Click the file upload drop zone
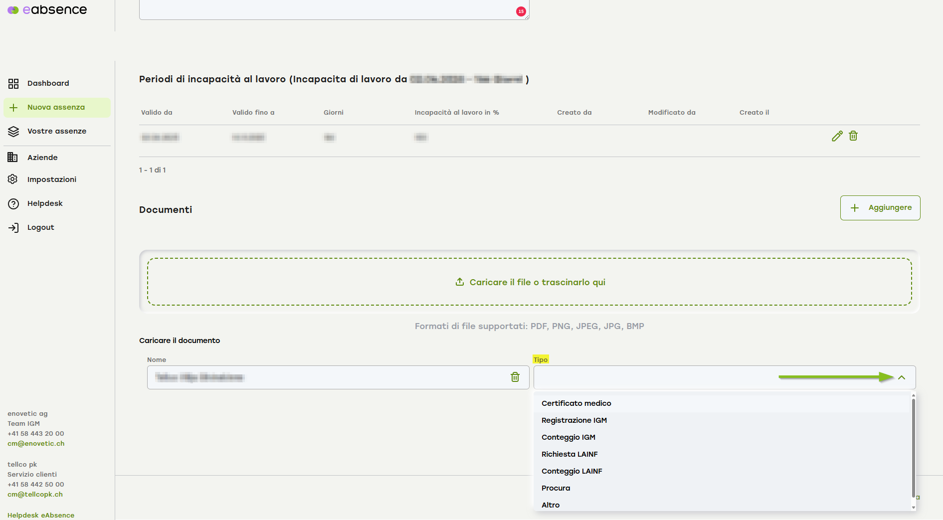The width and height of the screenshot is (943, 520). pyautogui.click(x=529, y=282)
